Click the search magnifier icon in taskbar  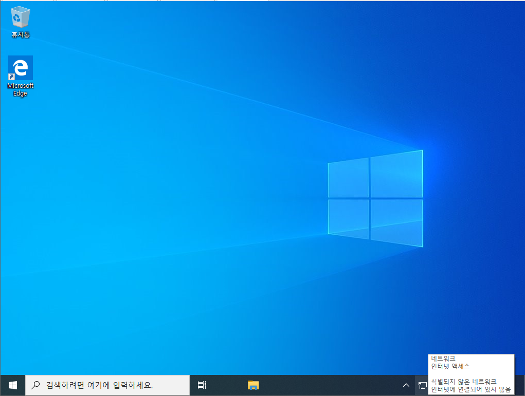(x=35, y=385)
